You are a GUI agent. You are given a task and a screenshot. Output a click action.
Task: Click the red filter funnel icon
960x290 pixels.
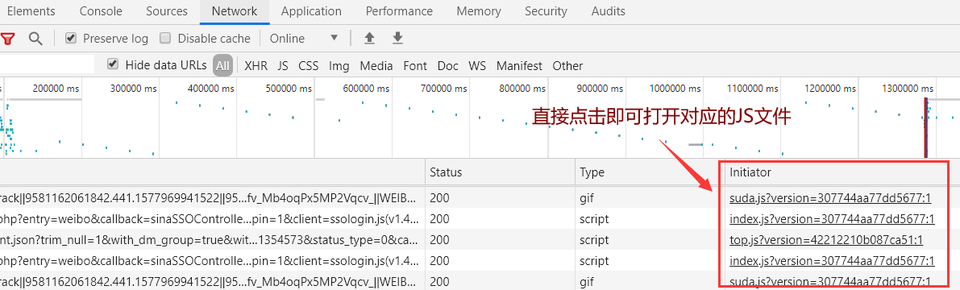coord(7,39)
